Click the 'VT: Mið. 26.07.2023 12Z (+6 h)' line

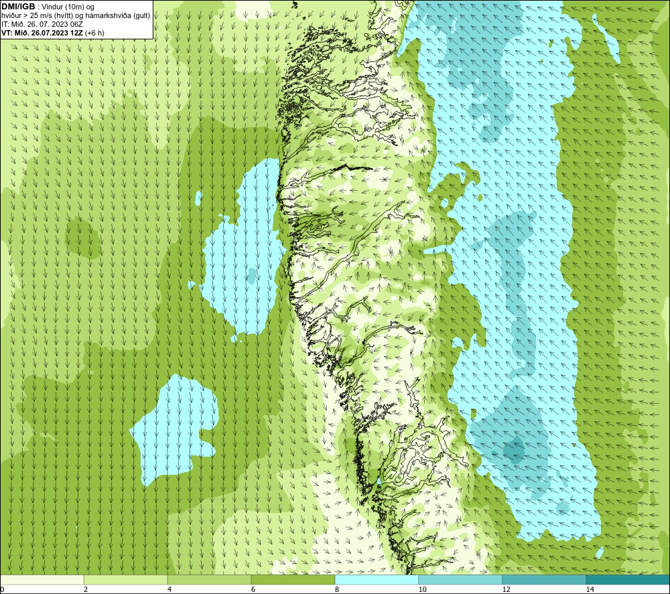coord(52,33)
